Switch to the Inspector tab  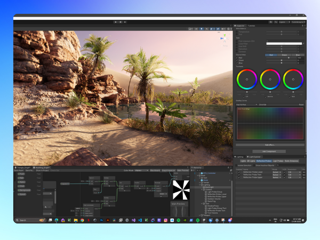tap(240, 26)
